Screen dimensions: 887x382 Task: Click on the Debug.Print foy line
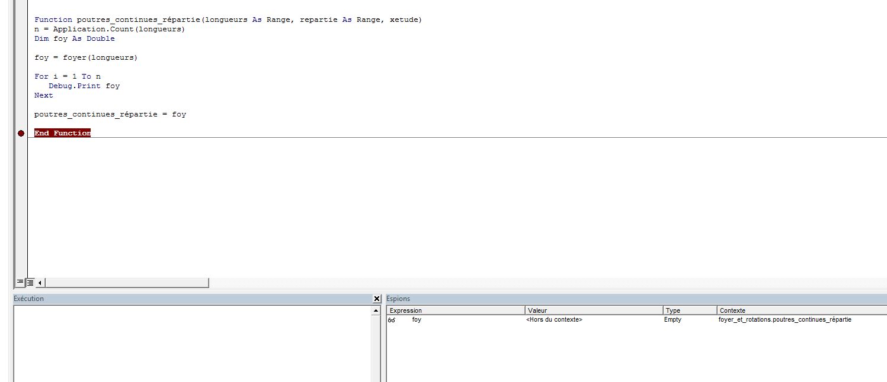point(84,86)
